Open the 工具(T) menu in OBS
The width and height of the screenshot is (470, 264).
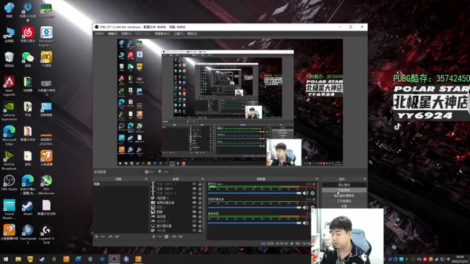(x=179, y=34)
